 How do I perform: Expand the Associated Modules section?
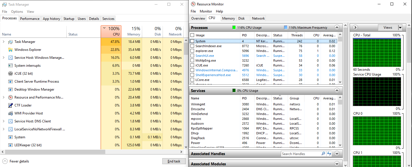337,164
